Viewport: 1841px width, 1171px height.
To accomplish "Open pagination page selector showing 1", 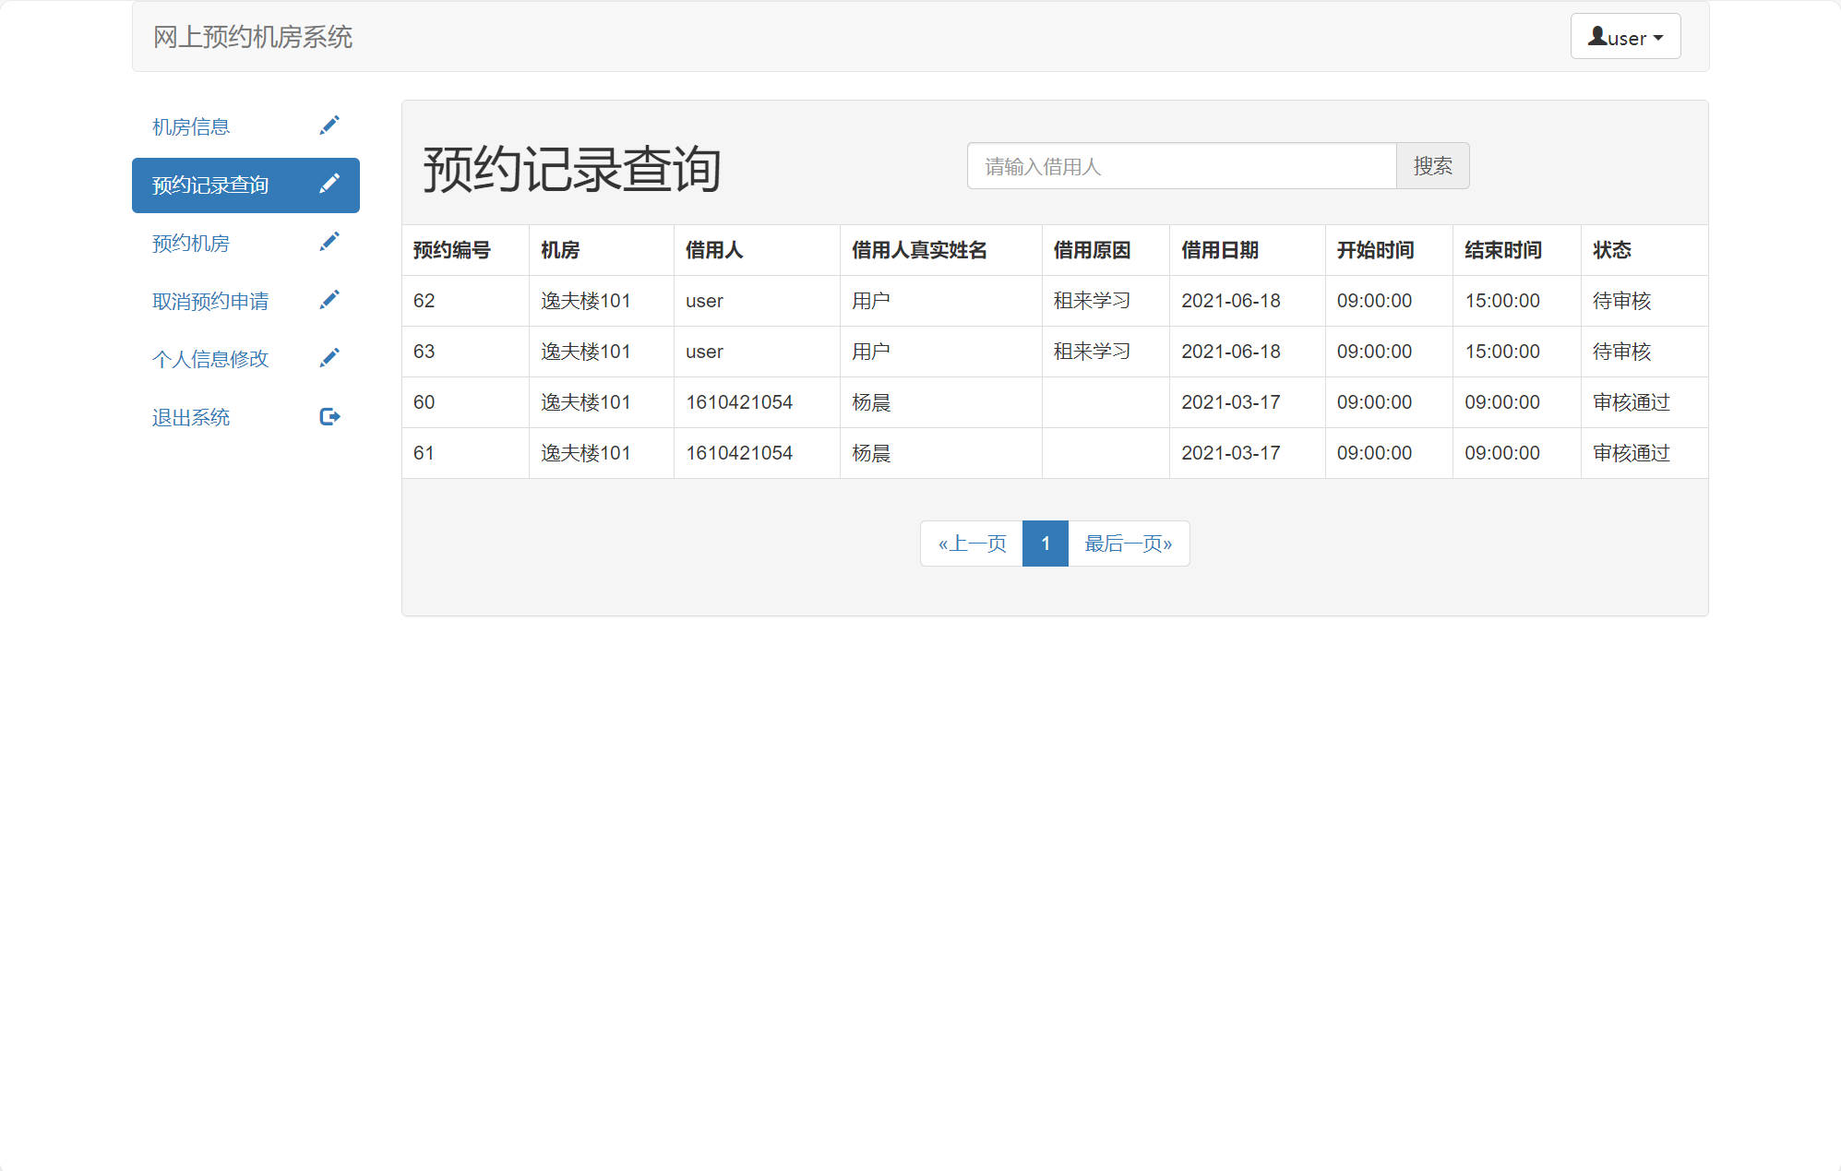I will [x=1045, y=544].
